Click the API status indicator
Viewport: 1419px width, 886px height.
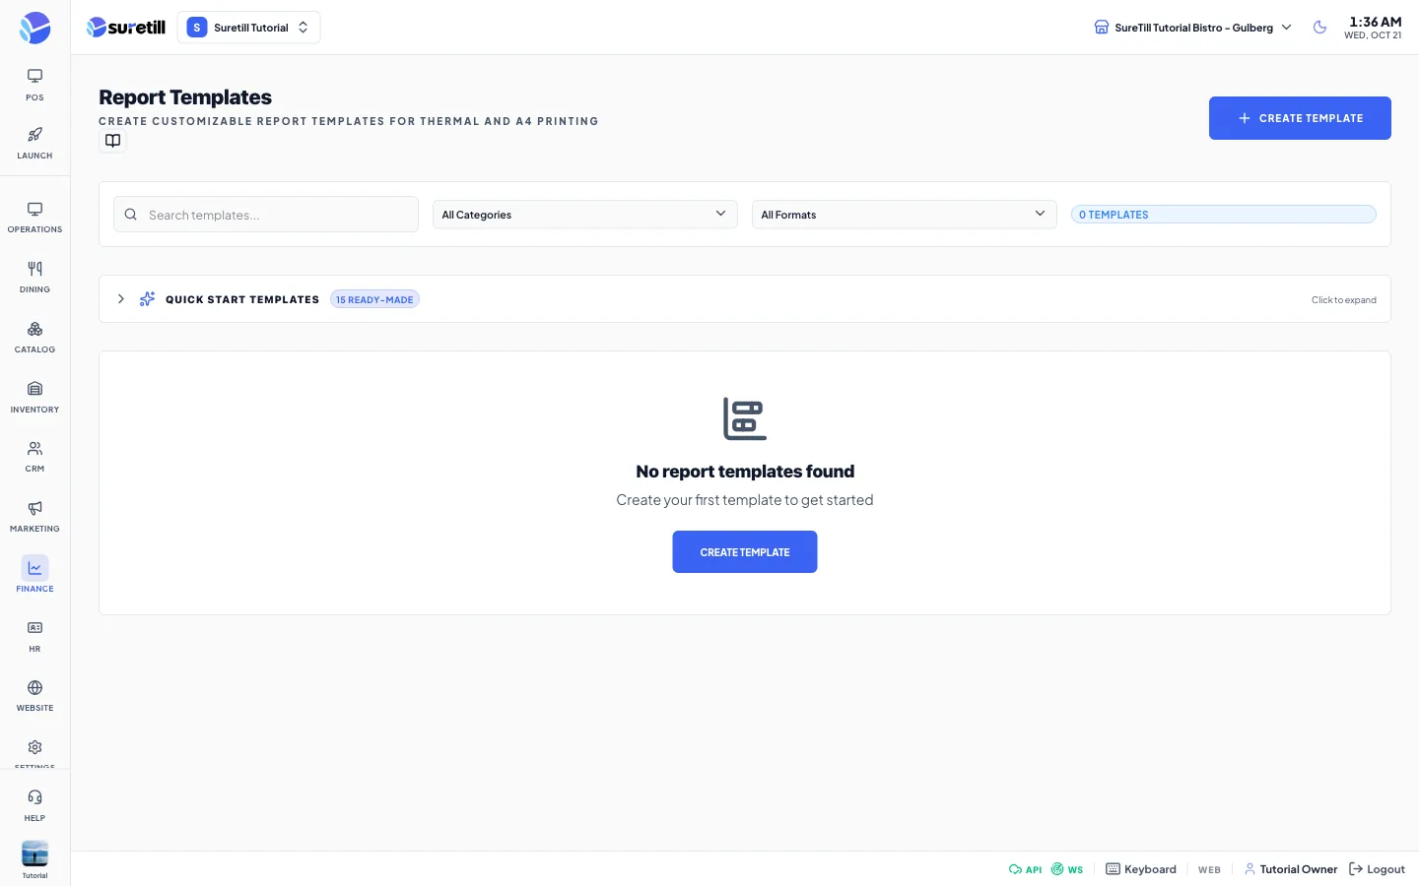1025,869
